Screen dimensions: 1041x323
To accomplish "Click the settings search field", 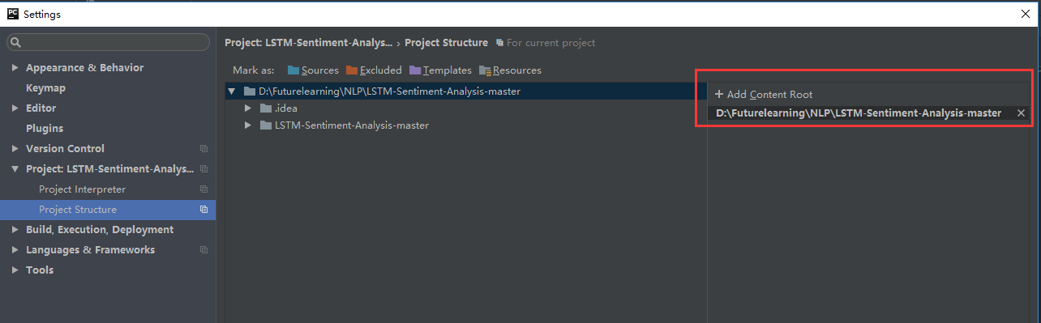I will click(x=108, y=42).
